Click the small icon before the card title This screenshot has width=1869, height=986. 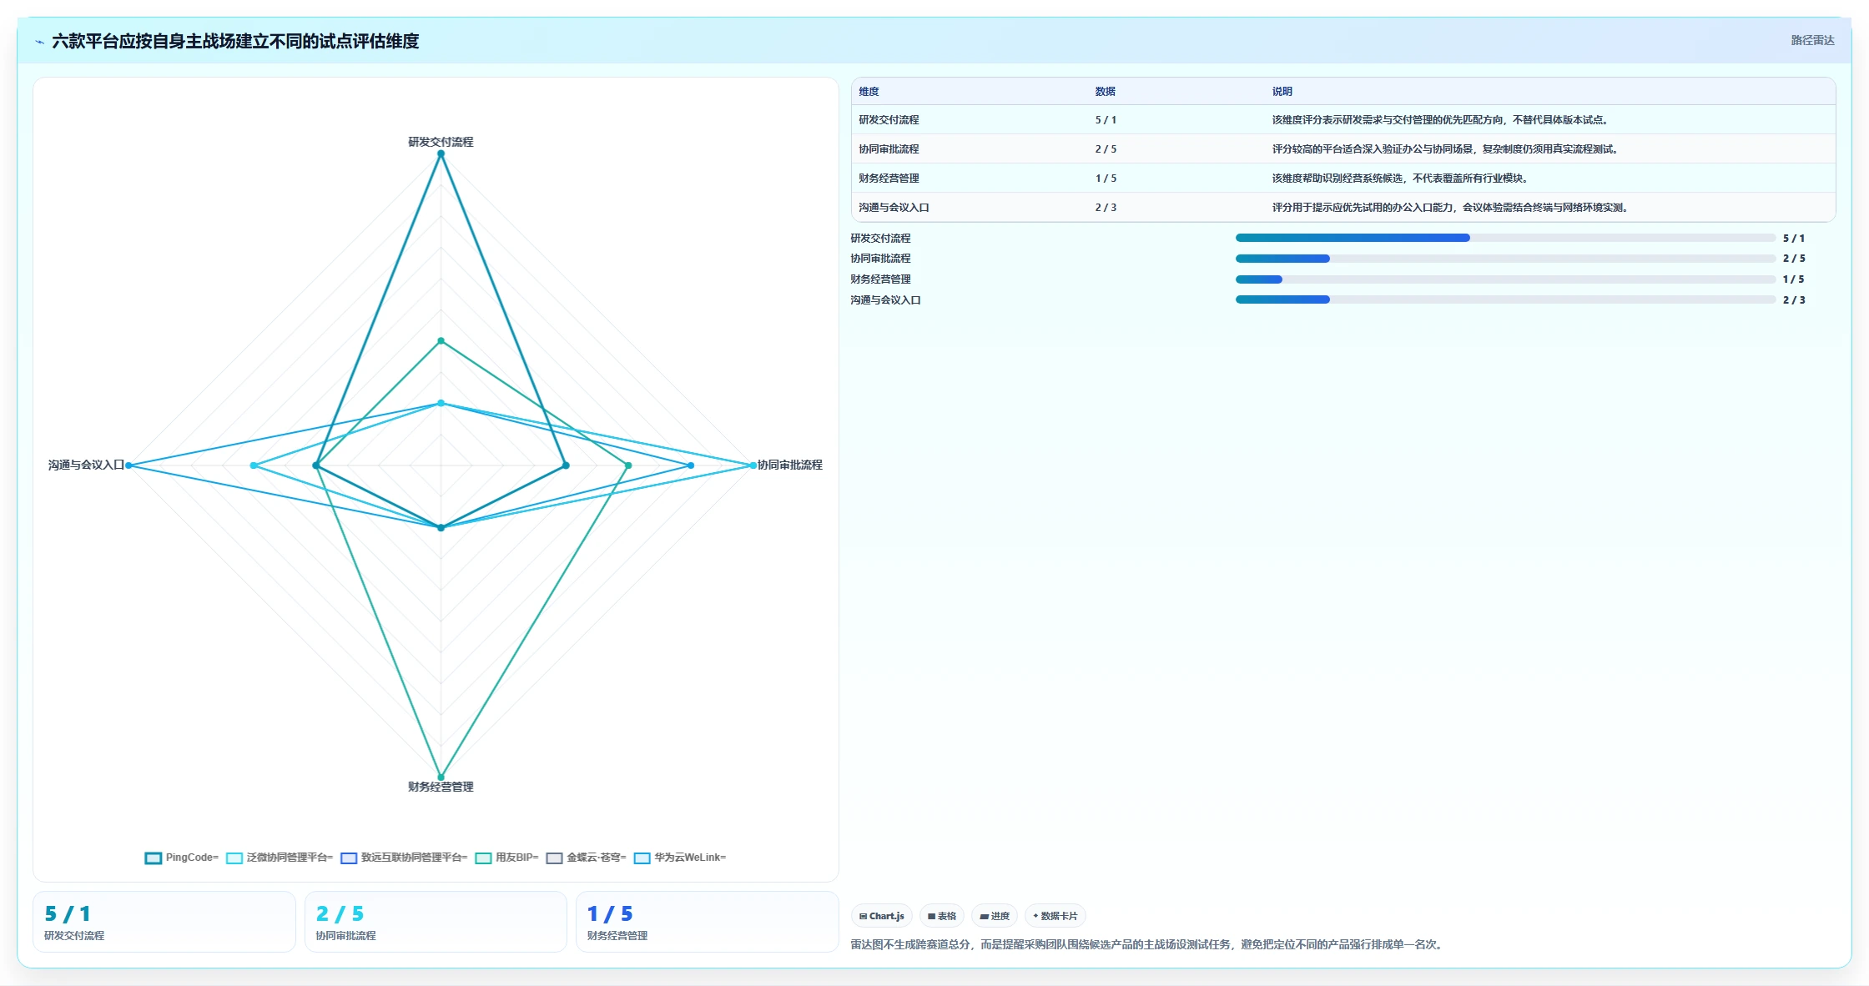[39, 42]
